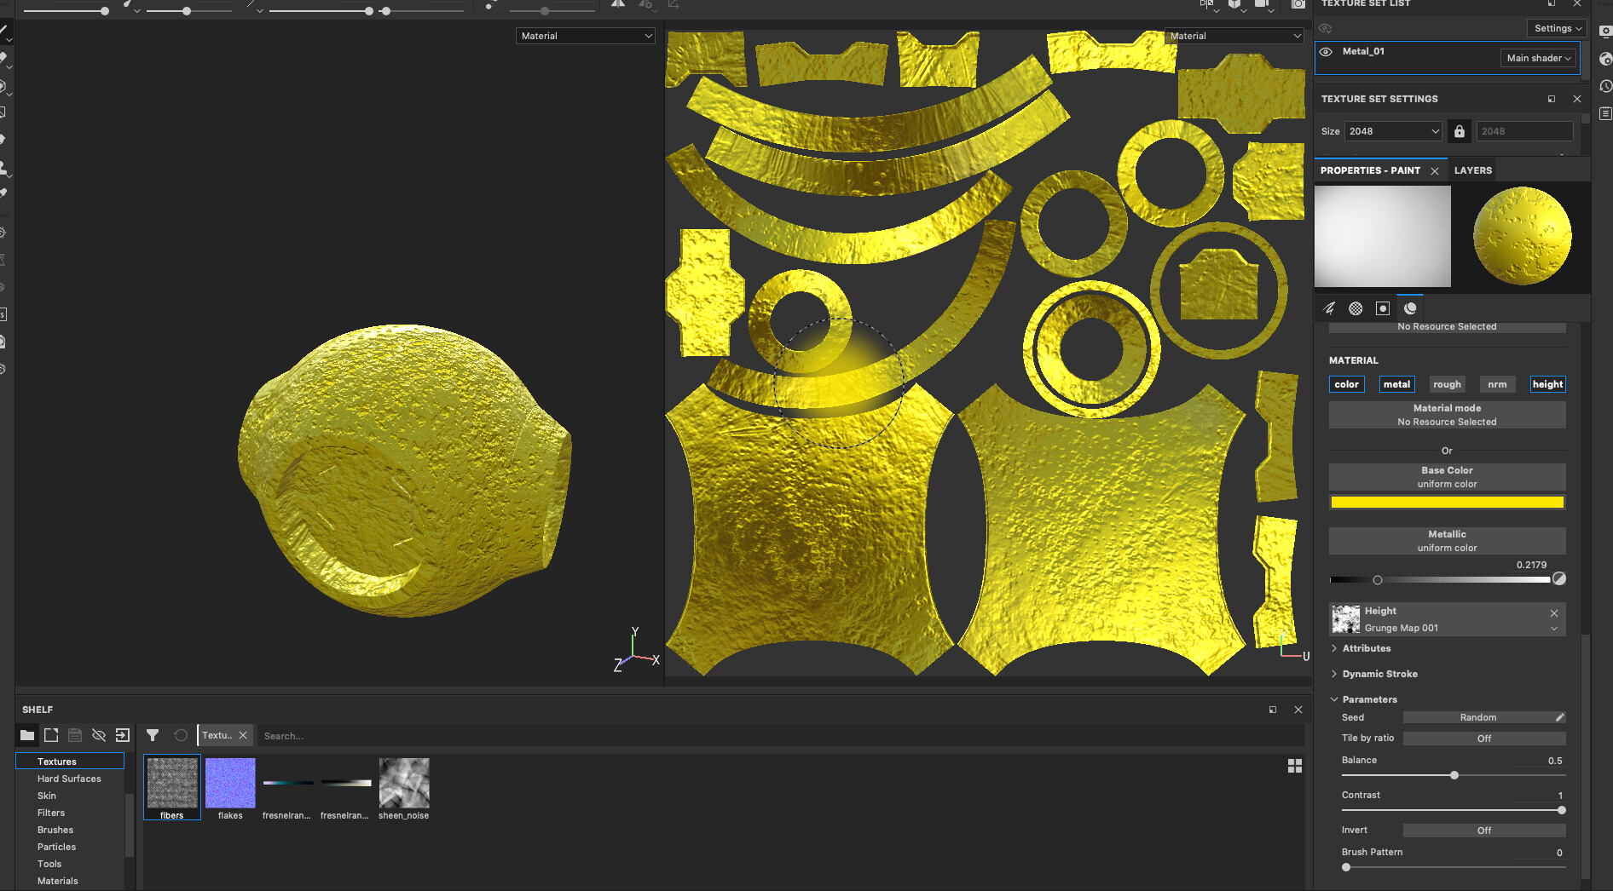Click the Metallic uniform color button

point(1447,541)
